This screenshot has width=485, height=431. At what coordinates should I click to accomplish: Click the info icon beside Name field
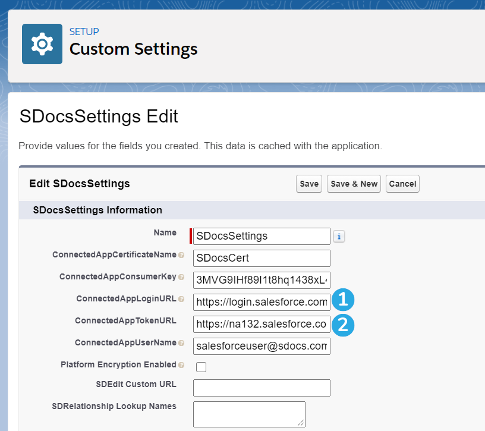coord(339,237)
